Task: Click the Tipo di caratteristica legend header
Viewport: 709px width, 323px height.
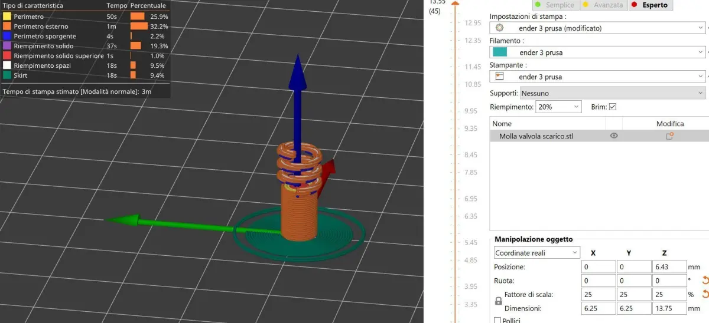Action: (x=33, y=5)
